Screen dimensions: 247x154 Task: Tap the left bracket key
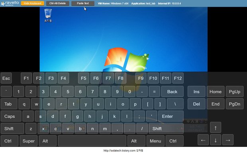(x=147, y=104)
